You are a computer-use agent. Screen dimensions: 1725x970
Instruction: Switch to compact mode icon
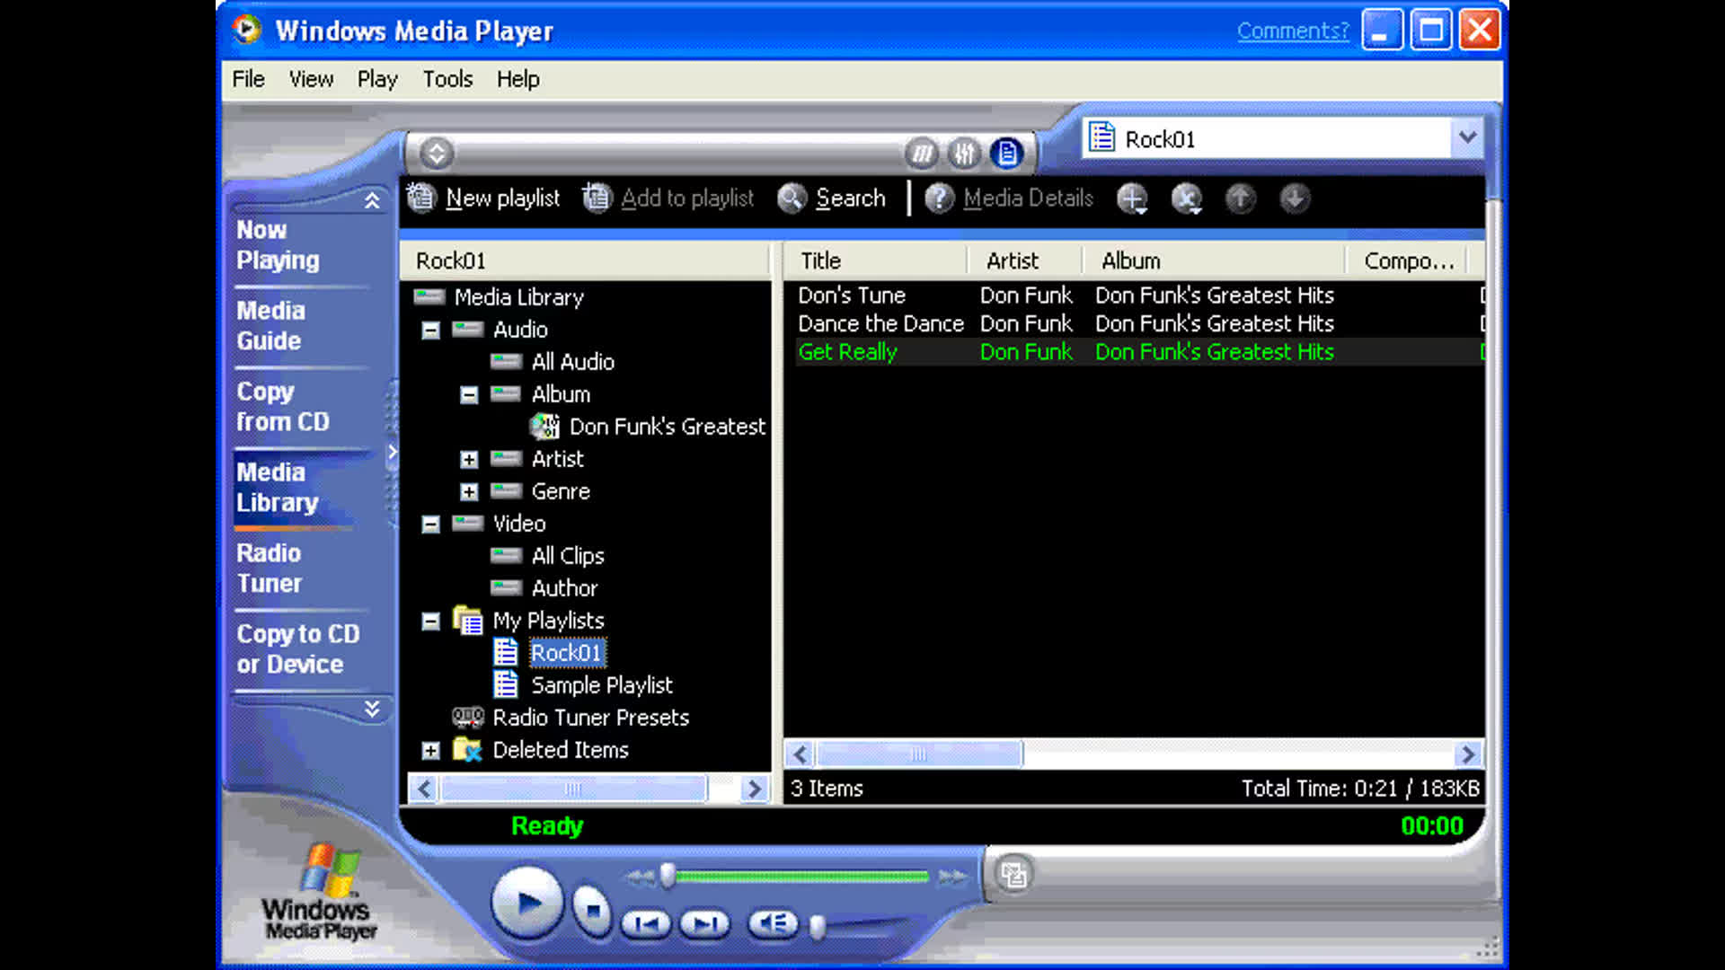click(x=1014, y=874)
